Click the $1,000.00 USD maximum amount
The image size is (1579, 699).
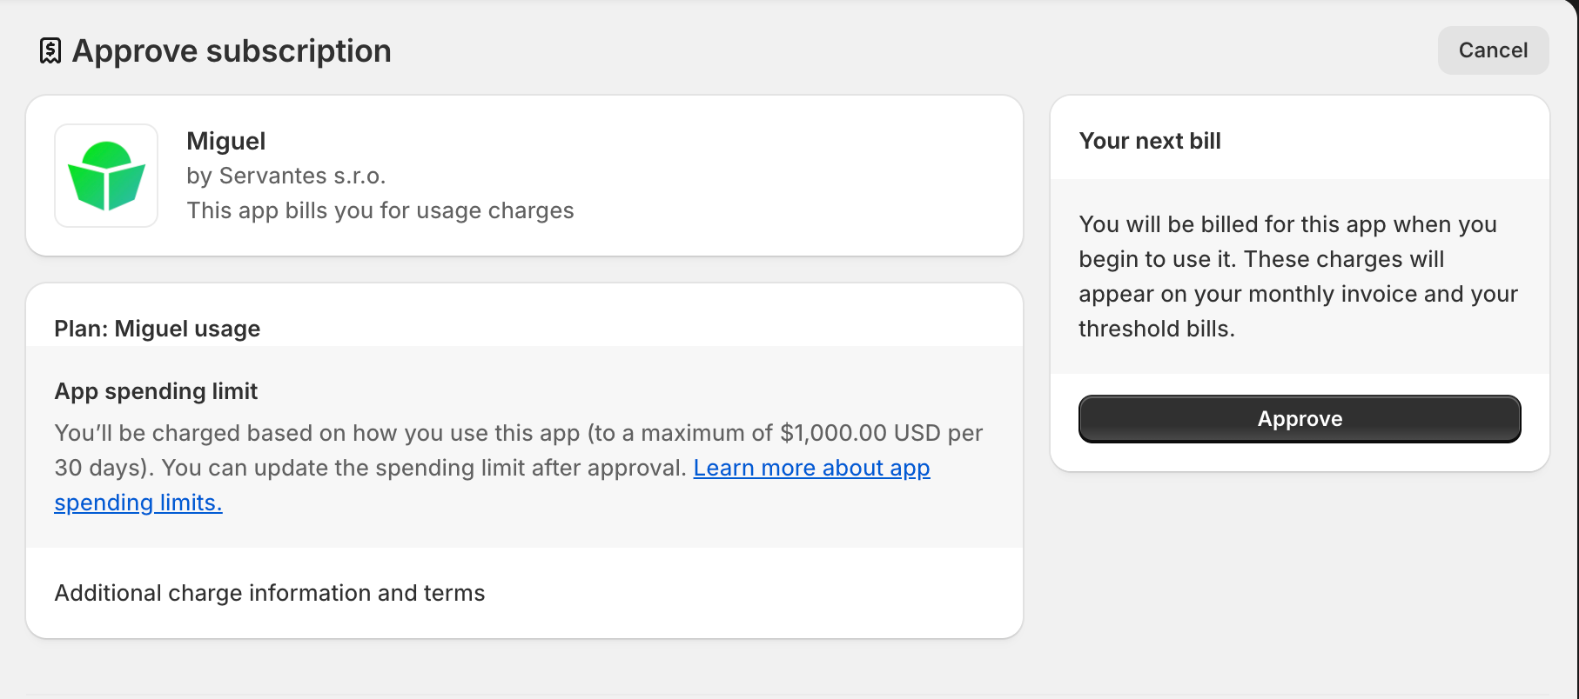tap(859, 433)
